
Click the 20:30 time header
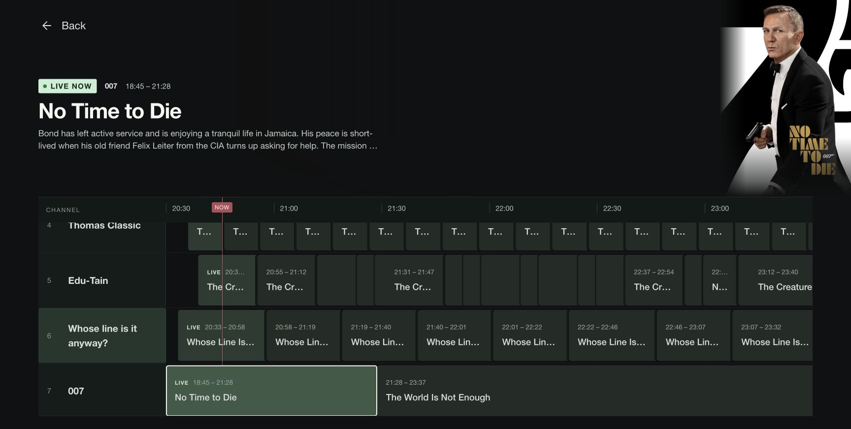pyautogui.click(x=181, y=208)
